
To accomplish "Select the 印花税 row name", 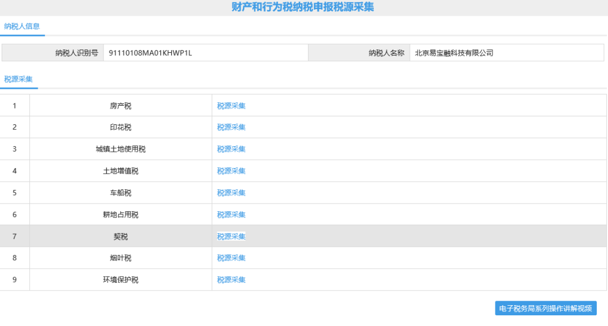I will (x=120, y=127).
